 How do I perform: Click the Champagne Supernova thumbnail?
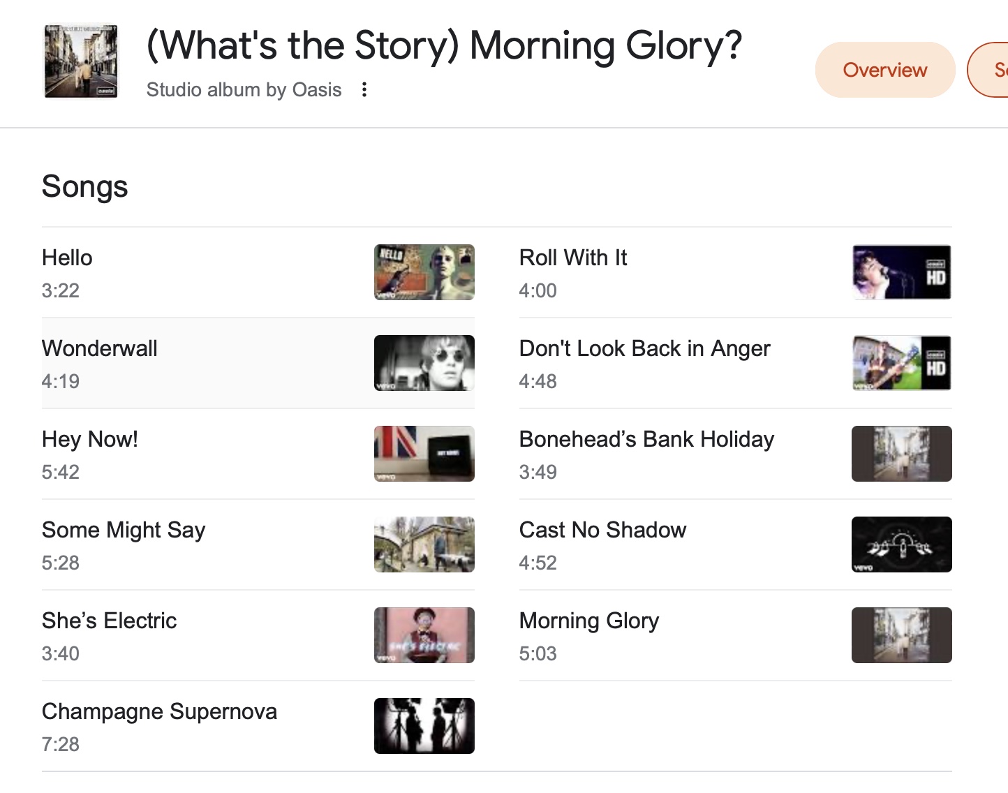pos(424,726)
